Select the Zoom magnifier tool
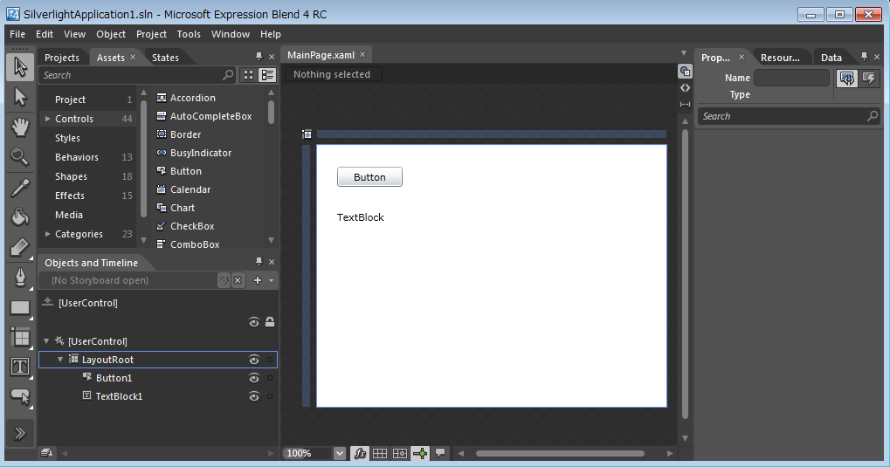890x467 pixels. 20,157
